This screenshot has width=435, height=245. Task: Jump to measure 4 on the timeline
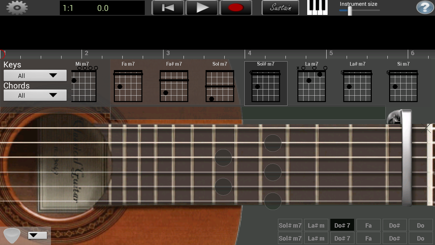pos(249,53)
